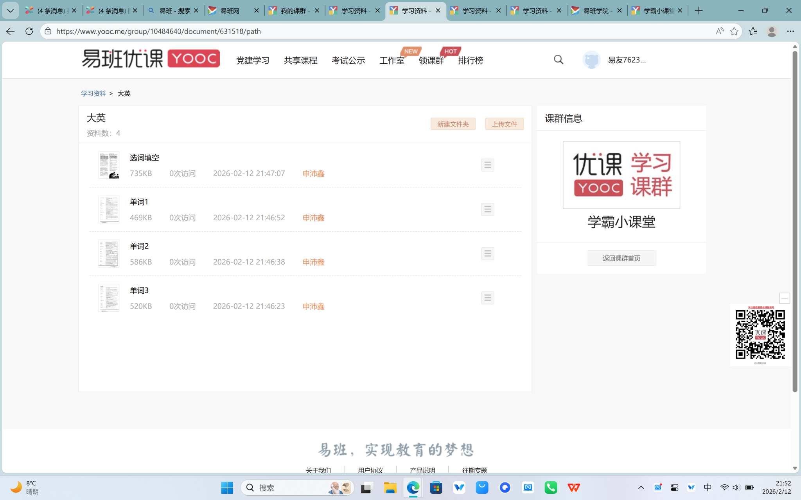
Task: Click the 易班优课 YOOC logo
Action: point(151,59)
